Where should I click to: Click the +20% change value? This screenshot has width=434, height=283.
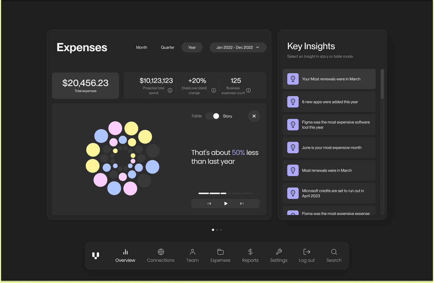197,81
